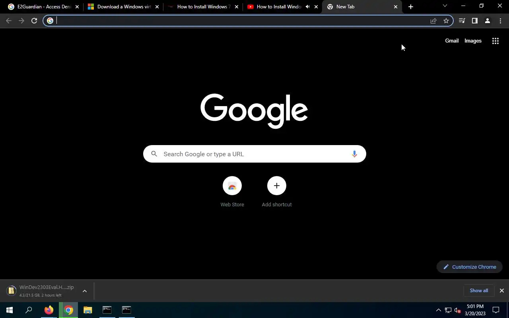Close the How to Install Windows 7 tab
The image size is (509, 318).
(x=236, y=7)
